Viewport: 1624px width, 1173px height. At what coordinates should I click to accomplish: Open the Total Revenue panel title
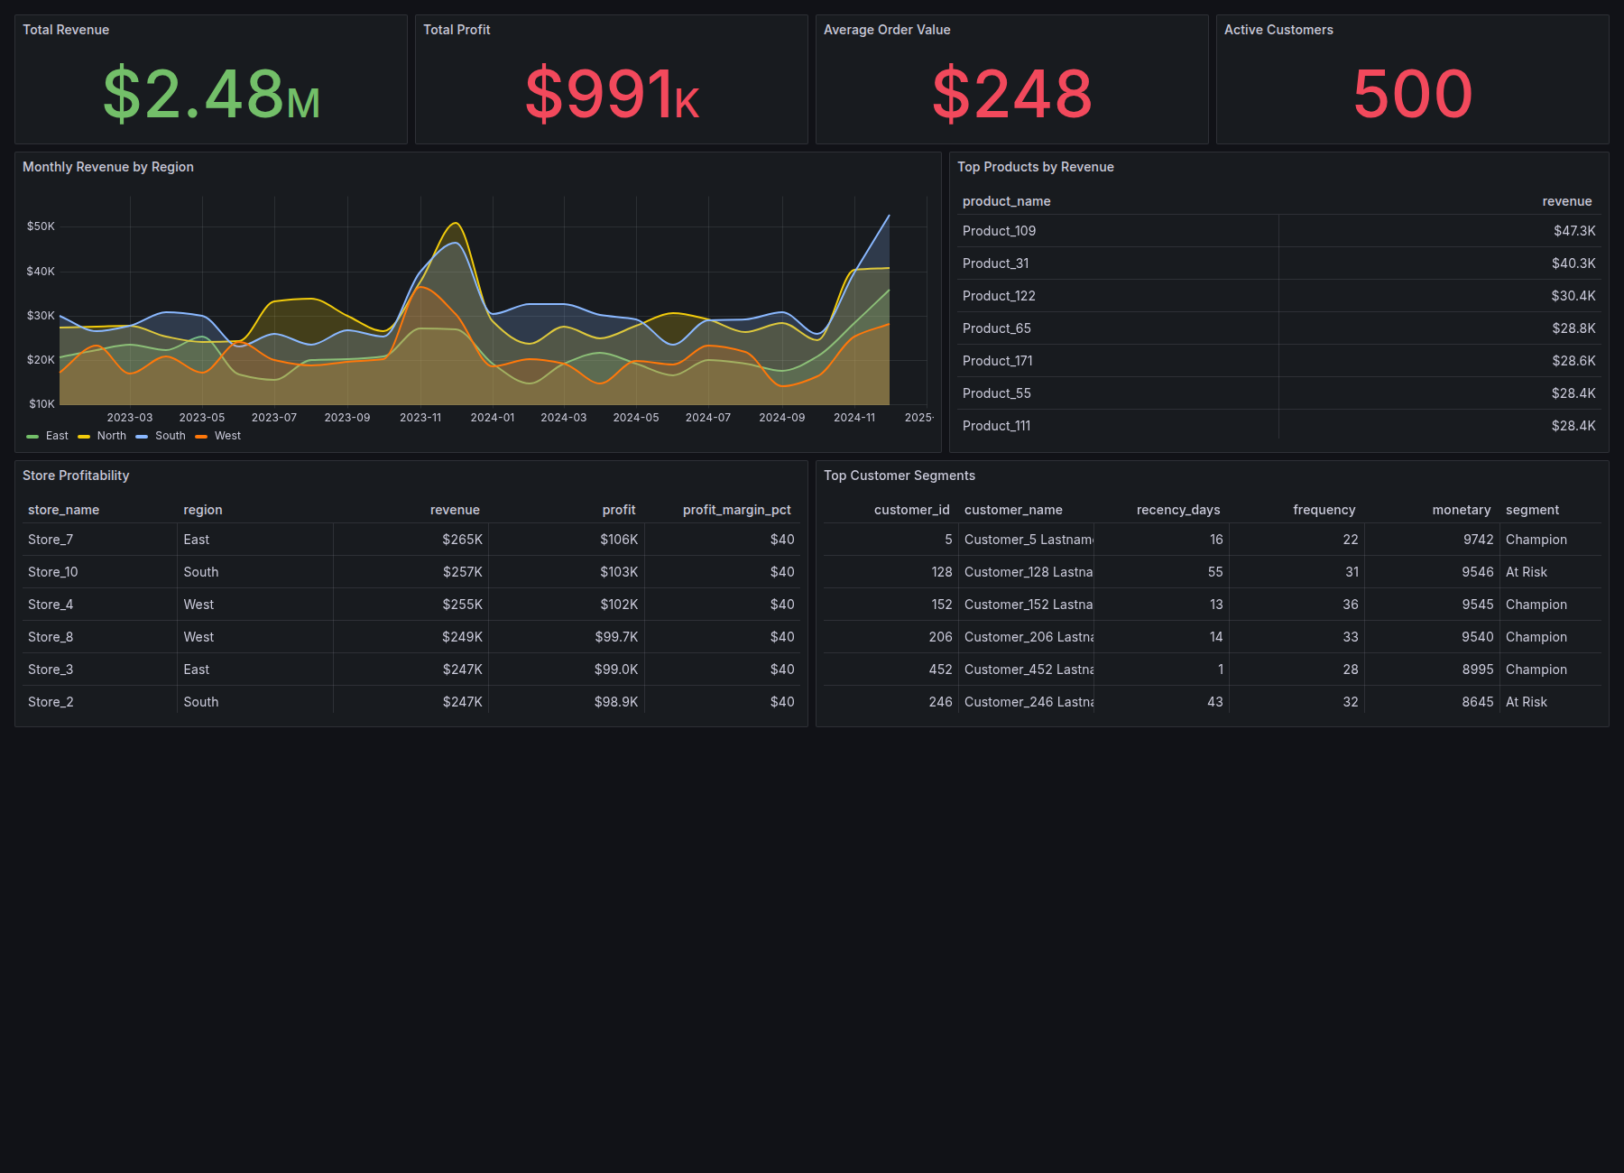click(x=66, y=30)
